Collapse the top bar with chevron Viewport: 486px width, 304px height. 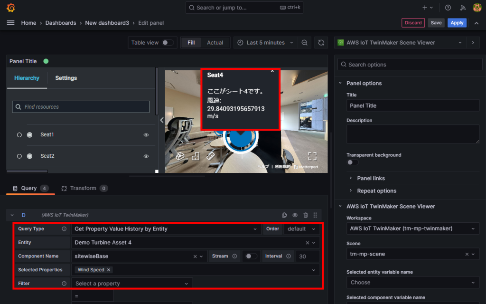pyautogui.click(x=477, y=23)
